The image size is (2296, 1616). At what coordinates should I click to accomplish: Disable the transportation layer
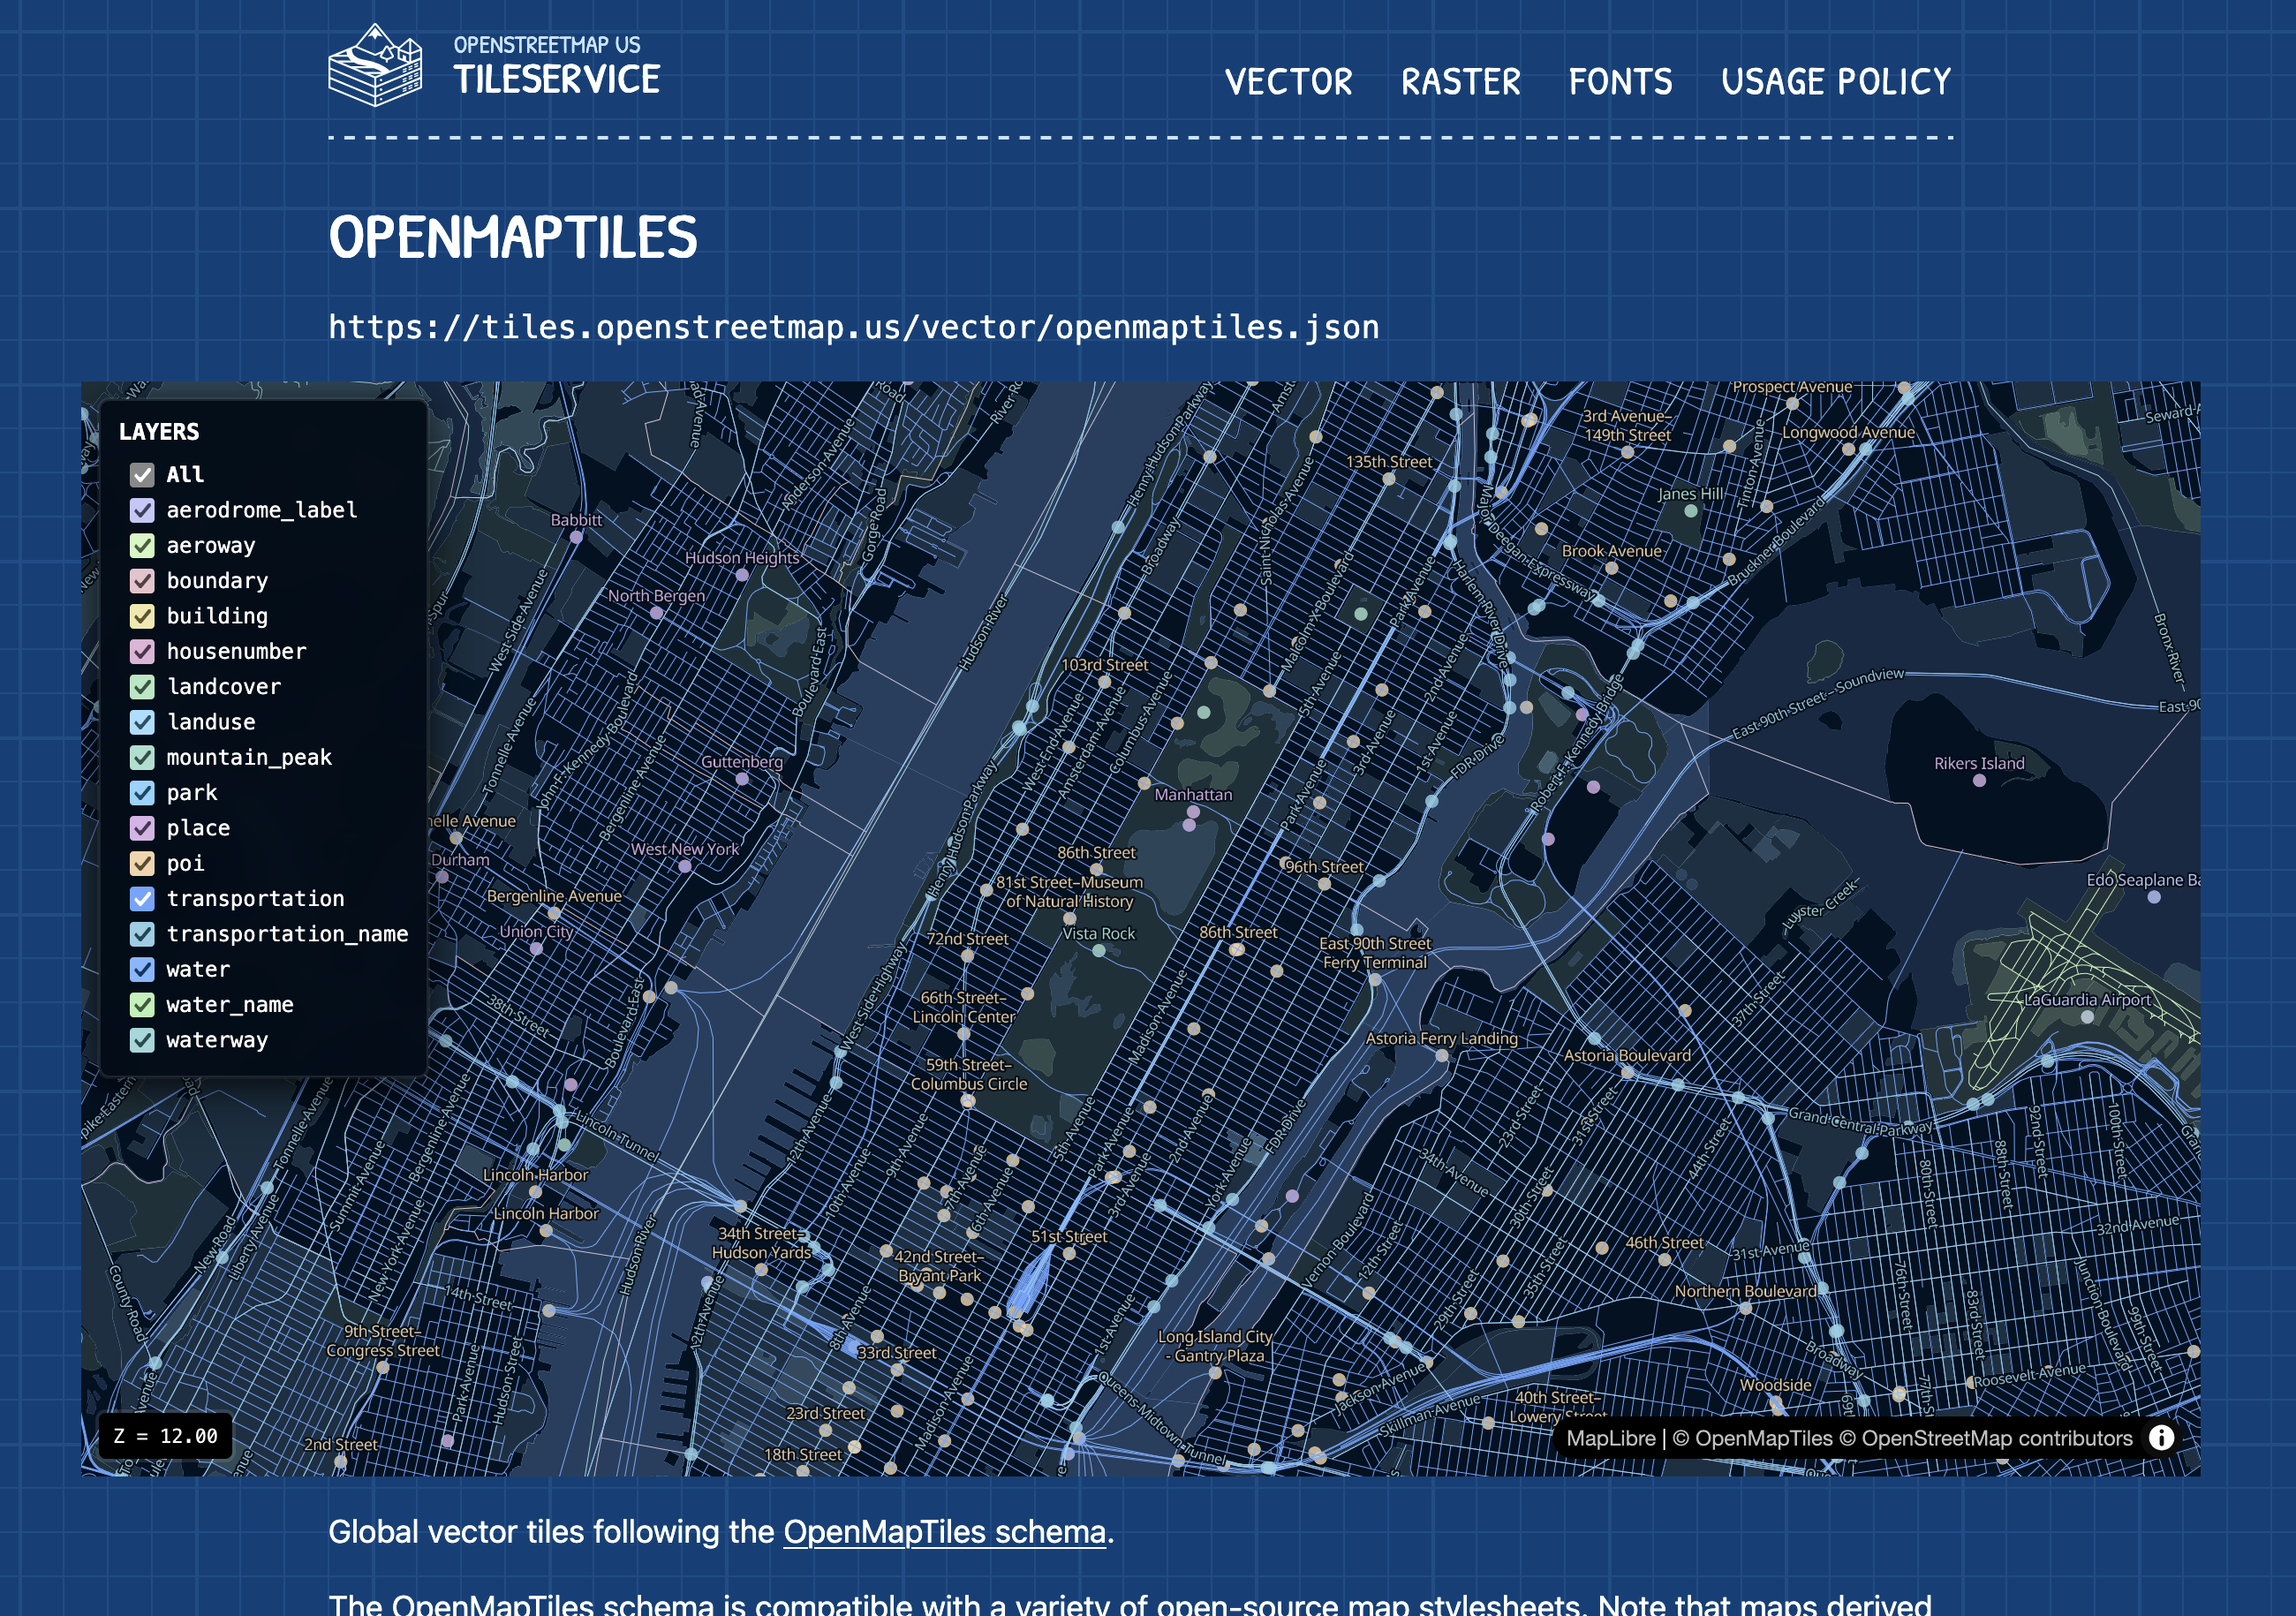pyautogui.click(x=142, y=899)
